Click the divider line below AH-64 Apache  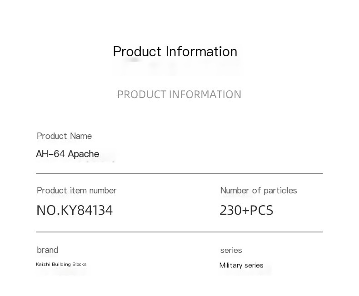[179, 173]
